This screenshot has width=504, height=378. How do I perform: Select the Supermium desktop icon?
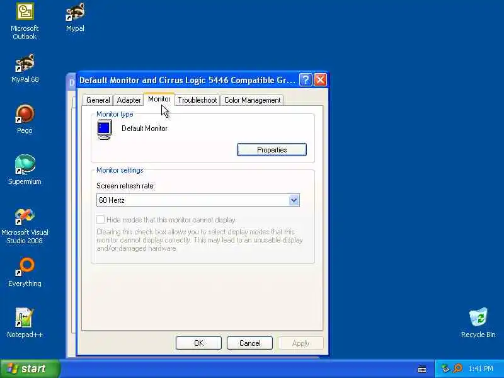pos(25,170)
